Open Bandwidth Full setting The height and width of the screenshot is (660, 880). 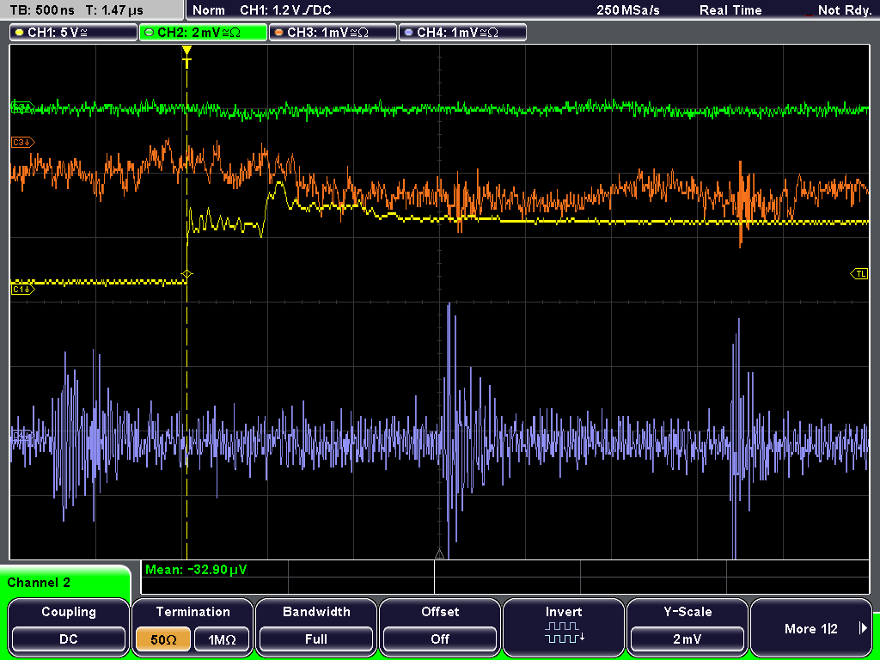tap(316, 627)
